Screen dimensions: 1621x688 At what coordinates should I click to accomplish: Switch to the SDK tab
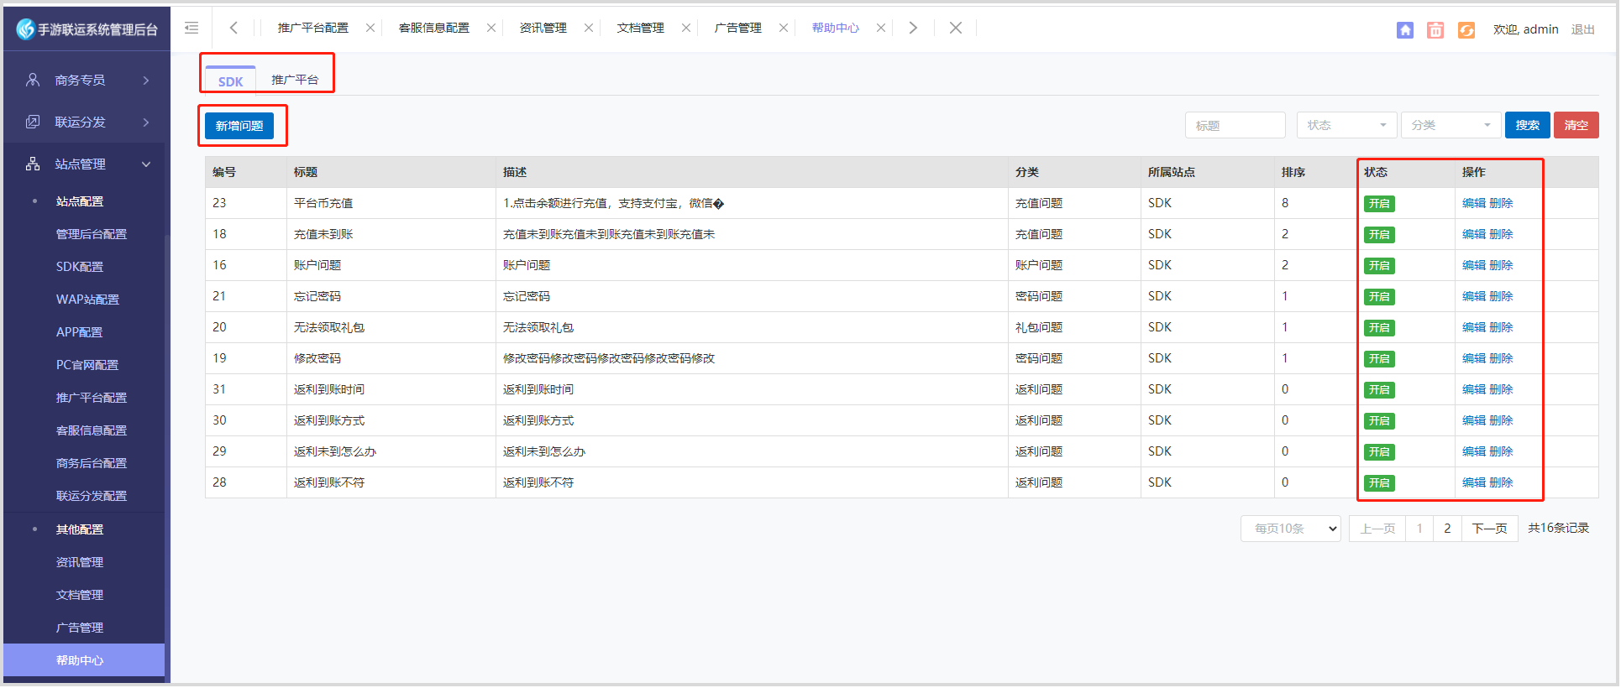230,81
